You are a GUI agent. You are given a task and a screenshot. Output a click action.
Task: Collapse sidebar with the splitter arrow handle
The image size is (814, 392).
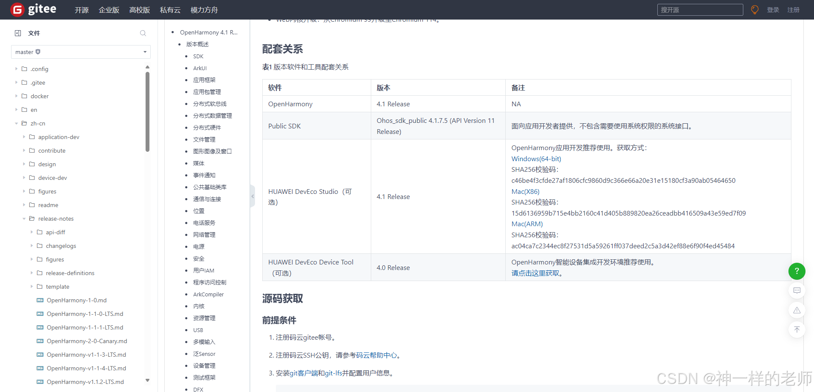click(252, 196)
